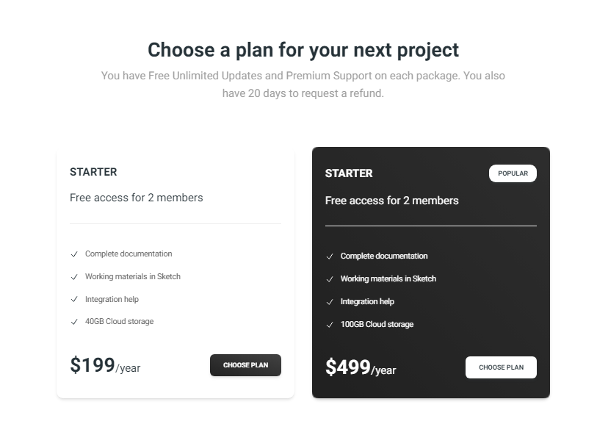
Task: Select the Integration help feature on dark card
Action: 367,301
